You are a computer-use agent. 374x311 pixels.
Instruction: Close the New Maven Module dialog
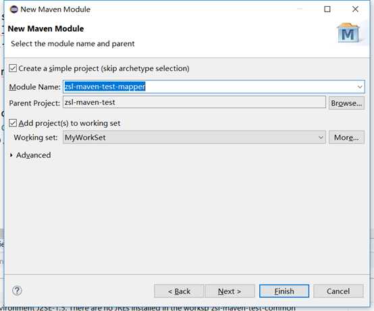(355, 9)
